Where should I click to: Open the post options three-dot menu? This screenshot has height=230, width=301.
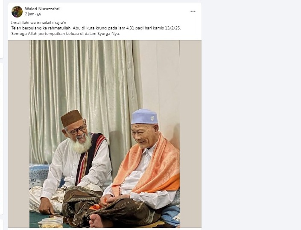[x=193, y=12]
